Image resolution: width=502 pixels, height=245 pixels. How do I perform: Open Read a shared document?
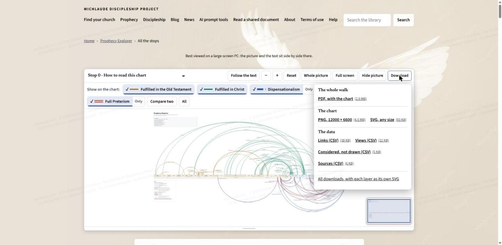point(256,20)
